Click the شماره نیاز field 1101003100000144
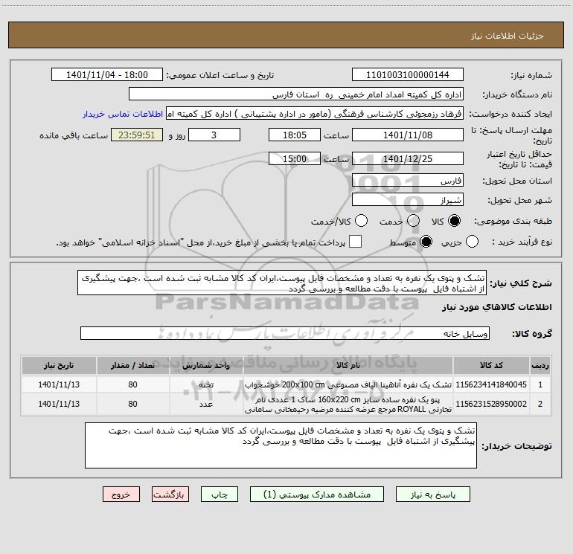The height and width of the screenshot is (554, 573). click(x=408, y=75)
